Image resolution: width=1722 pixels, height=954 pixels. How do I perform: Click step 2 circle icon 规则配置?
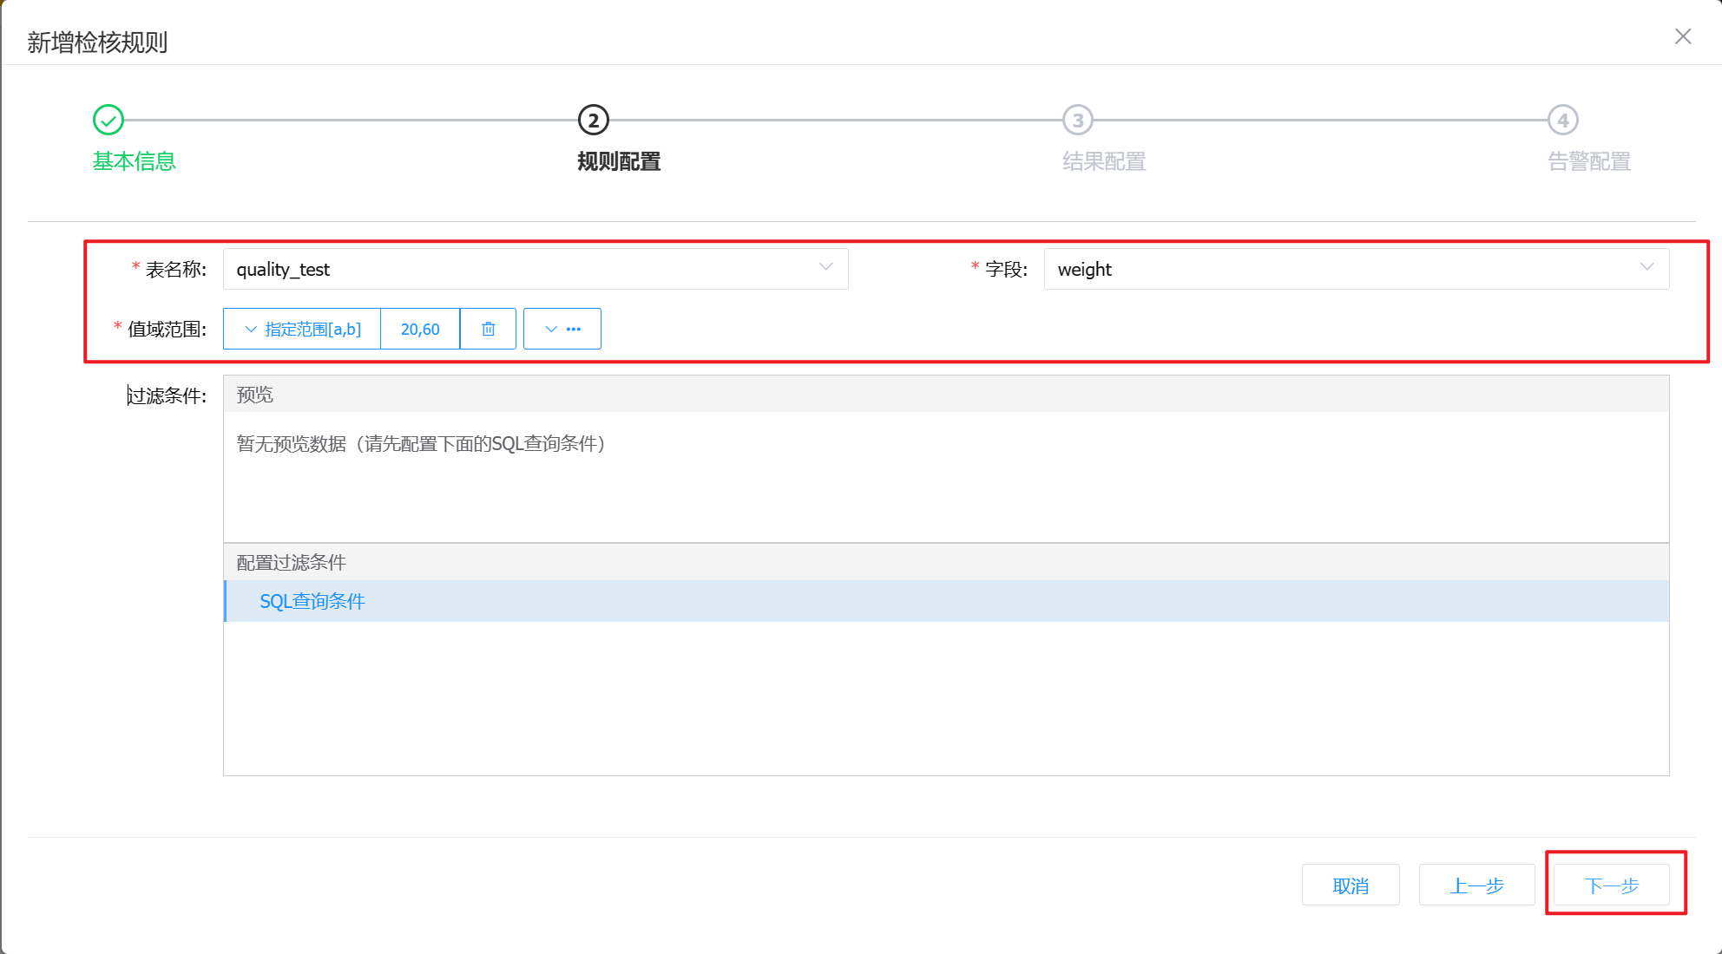pos(594,121)
